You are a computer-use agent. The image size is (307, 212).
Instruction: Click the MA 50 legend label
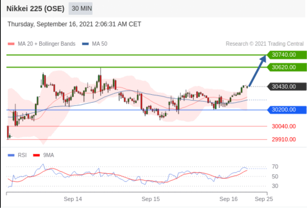(100, 44)
